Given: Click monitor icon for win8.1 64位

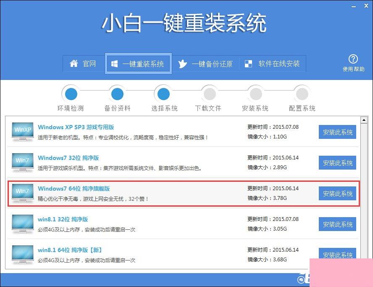Looking at the screenshot, I should pos(23,255).
